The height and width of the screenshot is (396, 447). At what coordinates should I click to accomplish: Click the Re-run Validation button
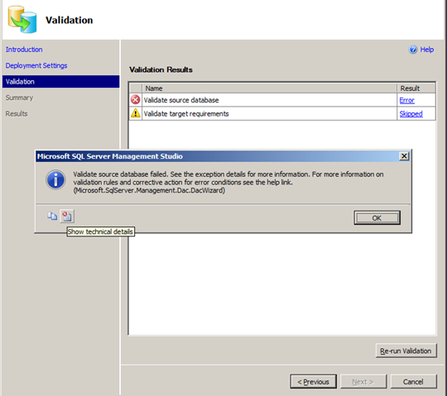[x=406, y=351]
